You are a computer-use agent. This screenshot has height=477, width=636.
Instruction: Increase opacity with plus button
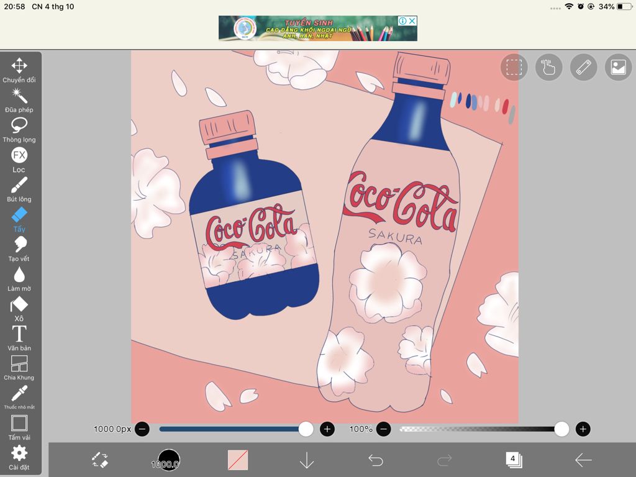[x=583, y=429]
